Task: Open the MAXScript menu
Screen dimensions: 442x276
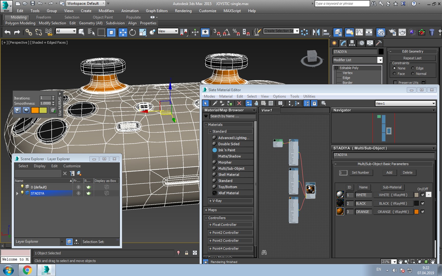Action: point(232,11)
